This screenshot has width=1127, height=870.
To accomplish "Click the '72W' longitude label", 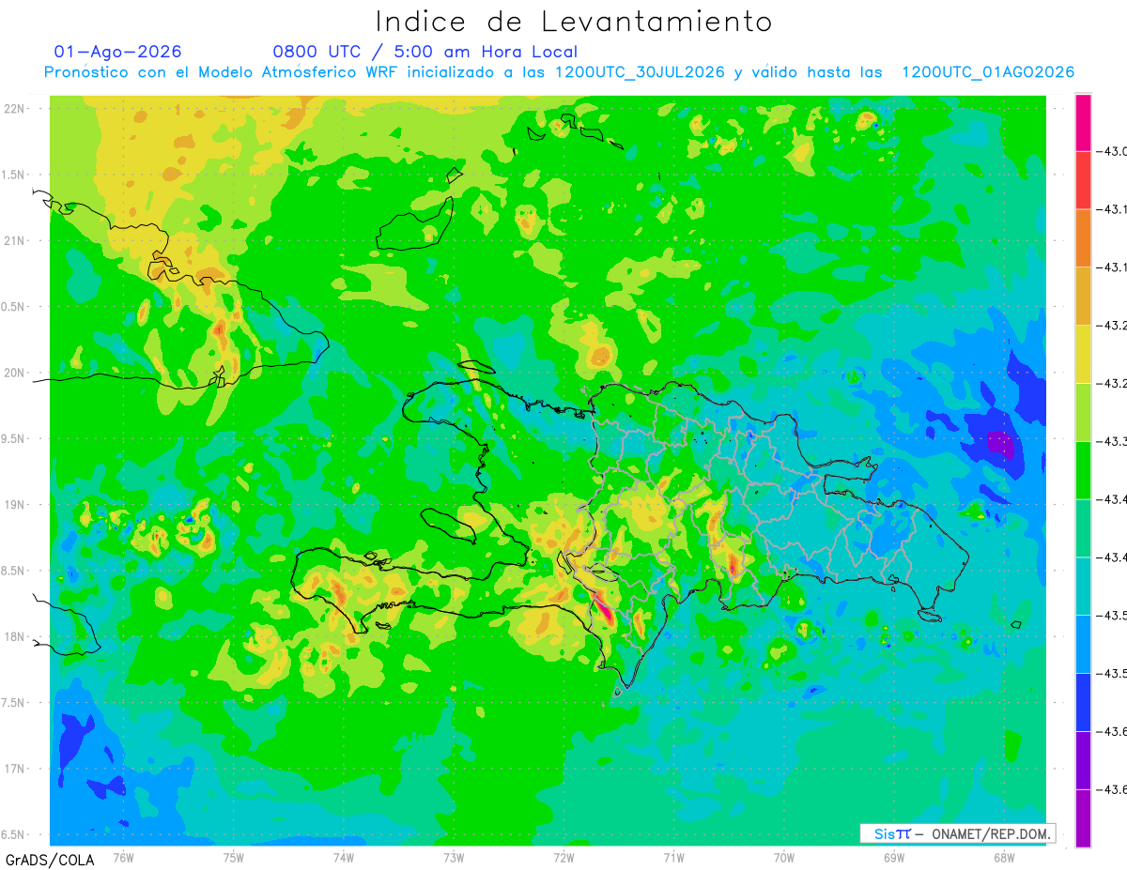I will point(563,858).
